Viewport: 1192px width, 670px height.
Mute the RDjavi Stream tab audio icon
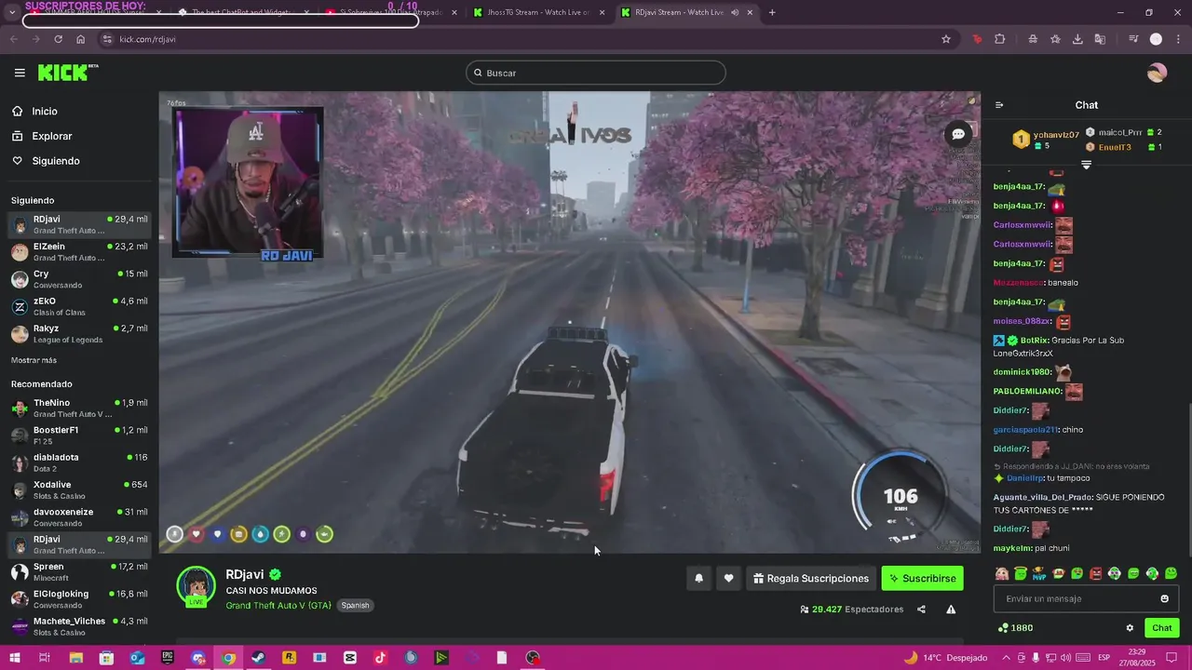pyautogui.click(x=736, y=12)
